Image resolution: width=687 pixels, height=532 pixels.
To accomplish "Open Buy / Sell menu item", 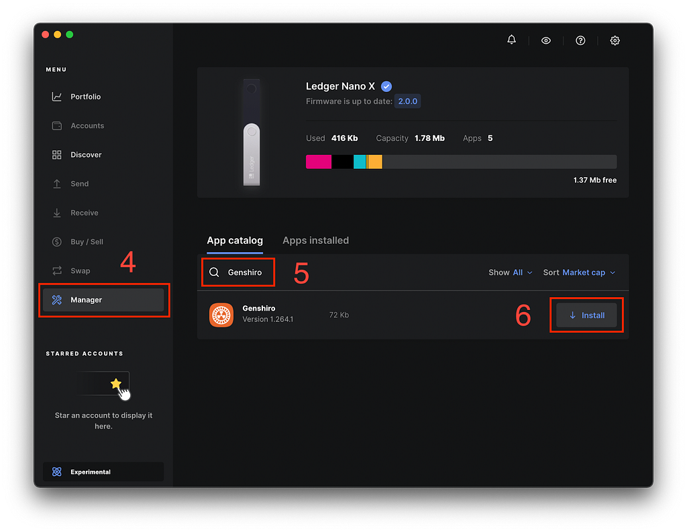I will [103, 242].
